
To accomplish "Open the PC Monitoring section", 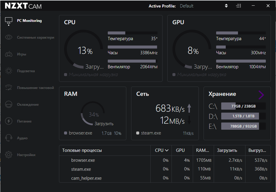I will coord(29,21).
